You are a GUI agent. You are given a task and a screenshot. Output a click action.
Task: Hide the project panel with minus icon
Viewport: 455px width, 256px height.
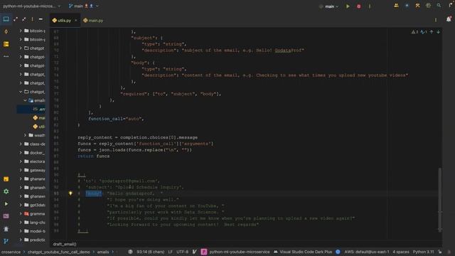pos(41,19)
